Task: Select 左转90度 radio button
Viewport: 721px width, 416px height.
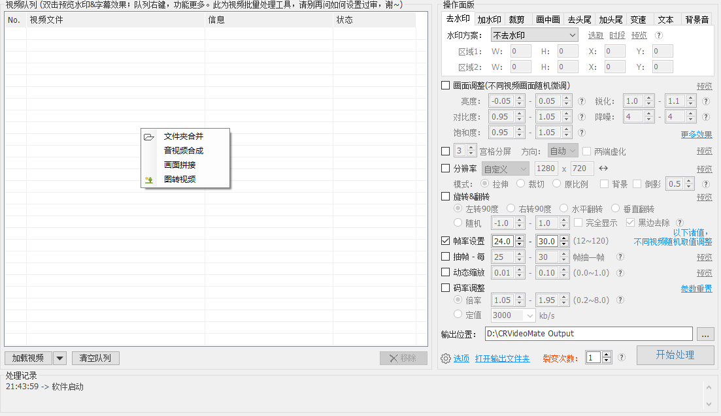Action: (x=458, y=208)
